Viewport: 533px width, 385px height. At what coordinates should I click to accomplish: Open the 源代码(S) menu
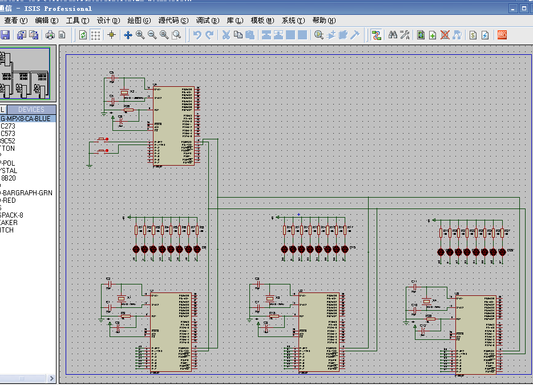(x=173, y=21)
